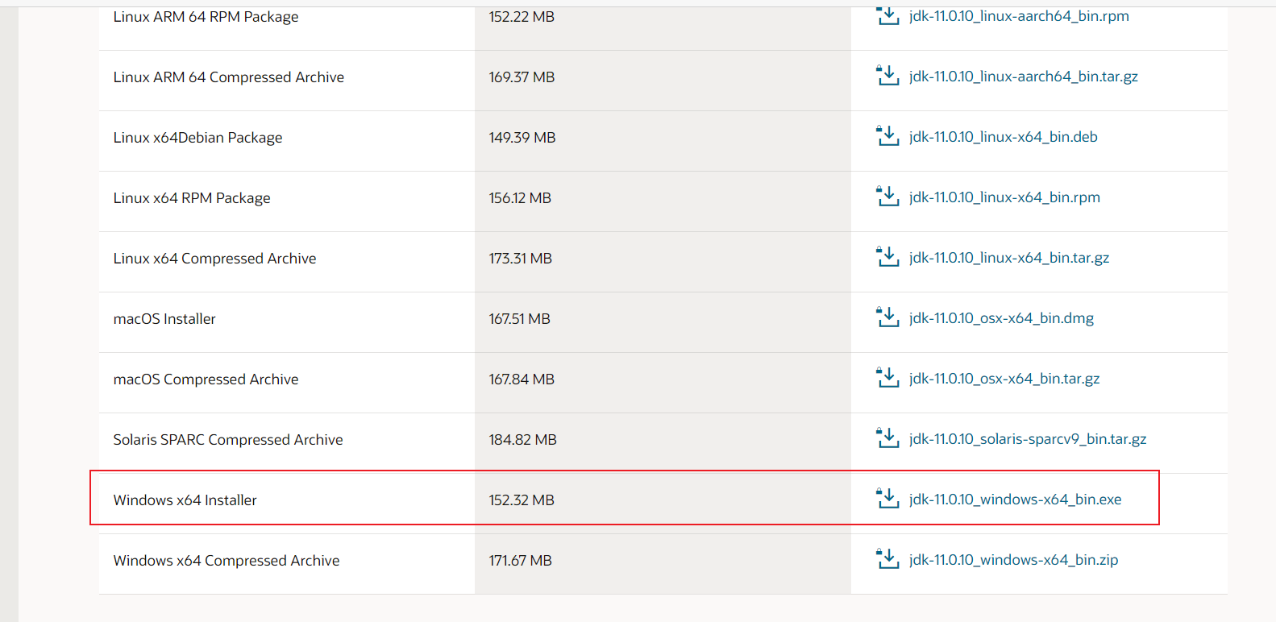Download jdk-11.0.10_linux-x64_bin.tar.gz link
Viewport: 1276px width, 622px height.
pos(1009,258)
